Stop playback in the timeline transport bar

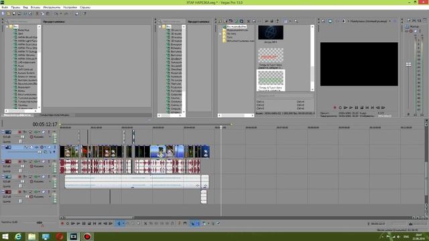89,224
